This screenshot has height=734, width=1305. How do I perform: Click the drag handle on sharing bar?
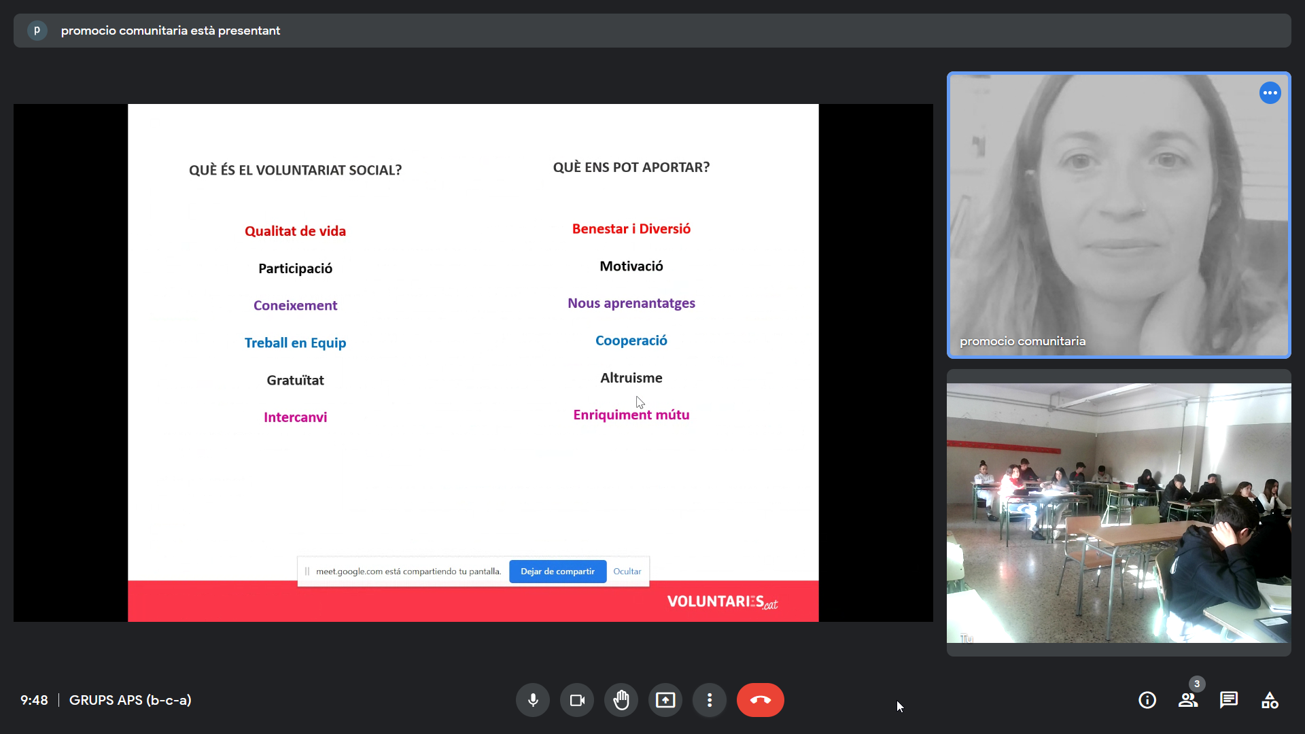tap(307, 572)
